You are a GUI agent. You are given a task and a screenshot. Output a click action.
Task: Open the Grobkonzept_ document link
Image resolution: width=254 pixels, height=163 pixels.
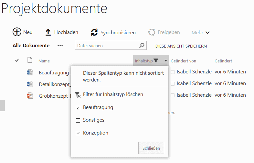click(x=55, y=96)
